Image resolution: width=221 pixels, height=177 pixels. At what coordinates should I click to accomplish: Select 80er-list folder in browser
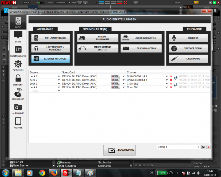point(17,162)
